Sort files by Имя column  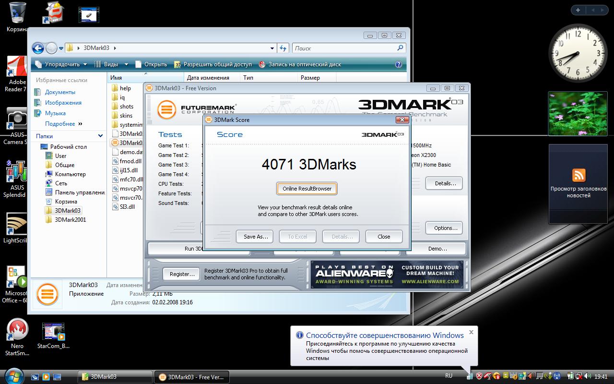coord(146,78)
